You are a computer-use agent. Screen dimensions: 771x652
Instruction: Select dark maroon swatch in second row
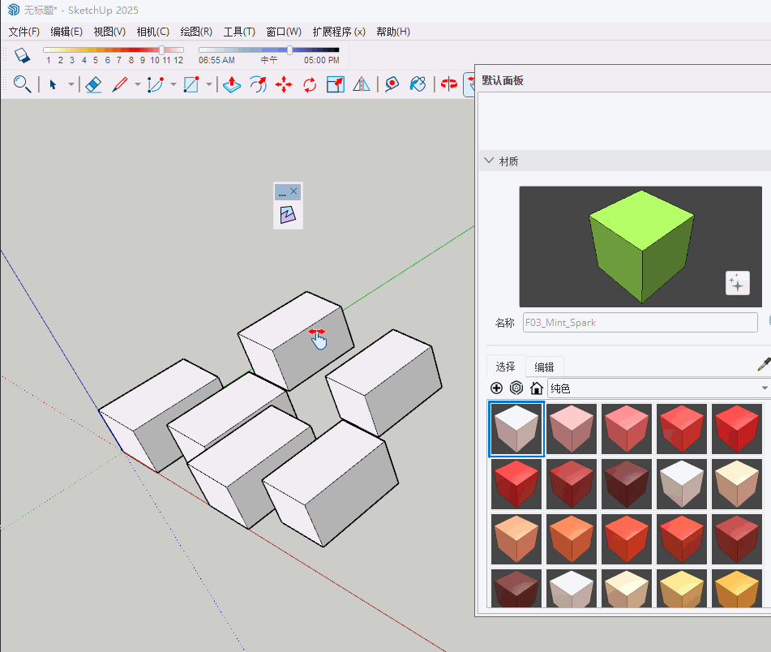pyautogui.click(x=627, y=484)
